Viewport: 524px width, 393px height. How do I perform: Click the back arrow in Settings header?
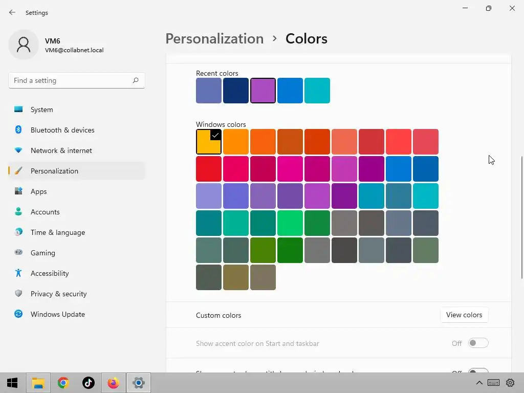point(12,12)
